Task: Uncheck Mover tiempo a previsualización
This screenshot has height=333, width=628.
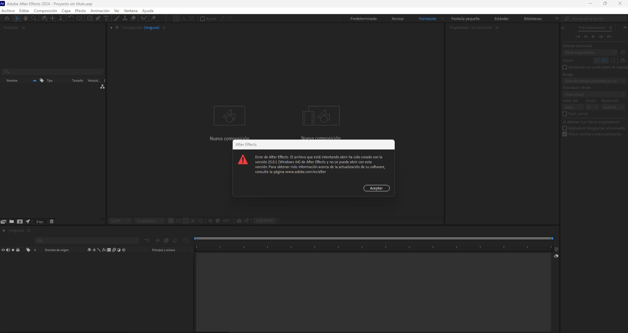Action: pos(565,134)
